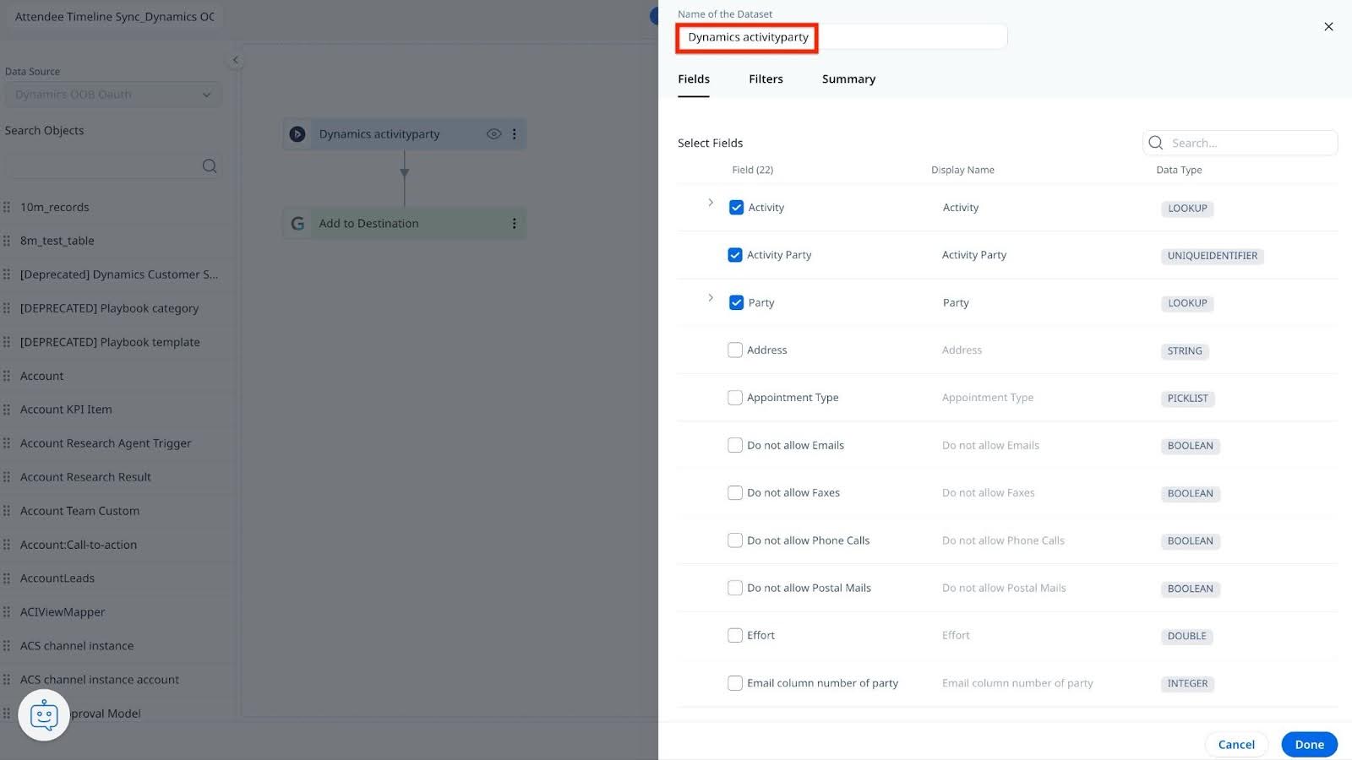The width and height of the screenshot is (1352, 760).
Task: Click the Data Type column header
Action: click(1179, 170)
